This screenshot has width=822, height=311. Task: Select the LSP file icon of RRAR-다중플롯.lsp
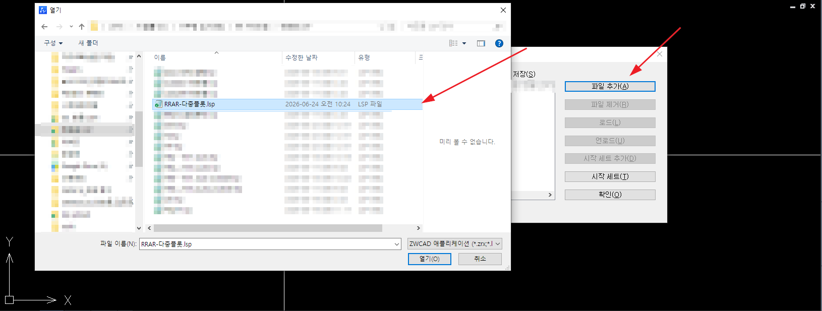point(158,104)
